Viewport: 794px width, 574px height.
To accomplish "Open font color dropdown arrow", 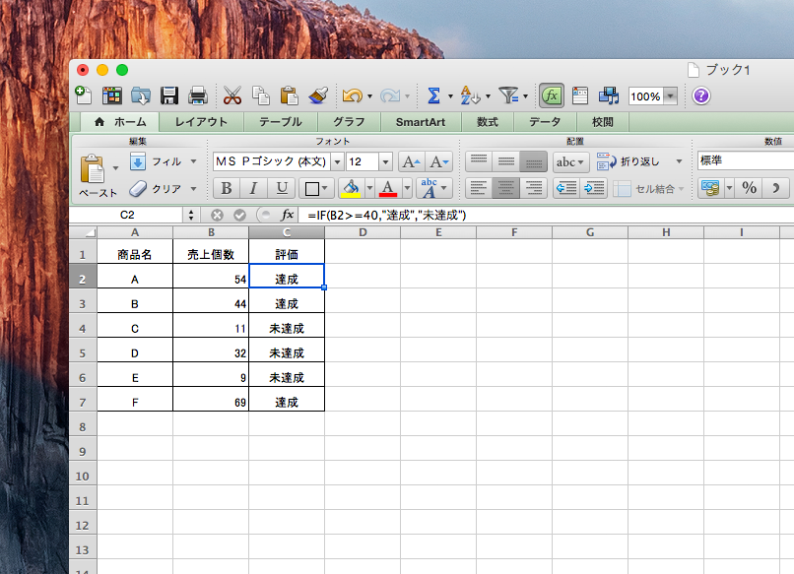I will (407, 188).
